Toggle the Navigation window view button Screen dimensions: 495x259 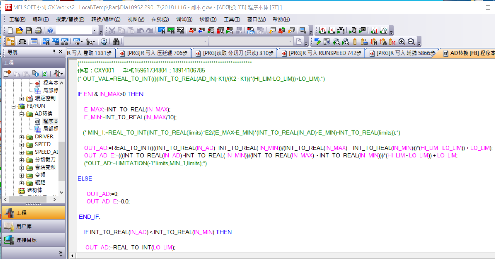click(10, 42)
